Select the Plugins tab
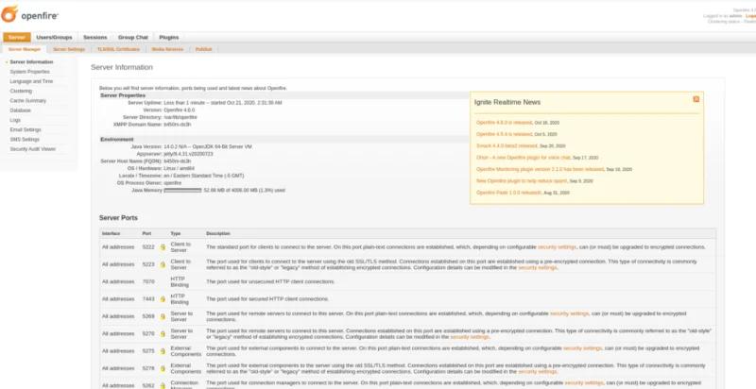The image size is (756, 389). point(169,37)
